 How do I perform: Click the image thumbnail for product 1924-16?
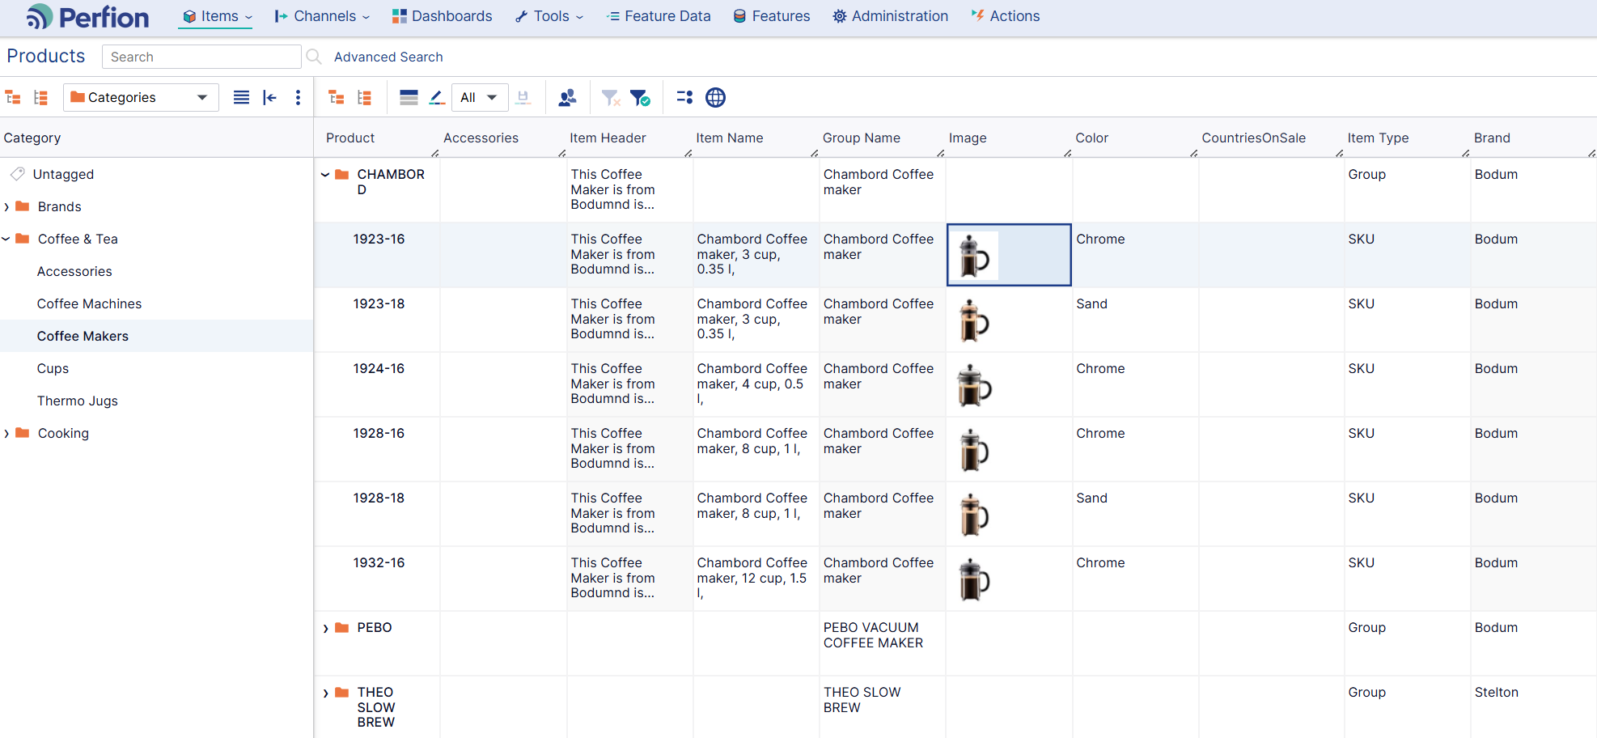pos(974,386)
